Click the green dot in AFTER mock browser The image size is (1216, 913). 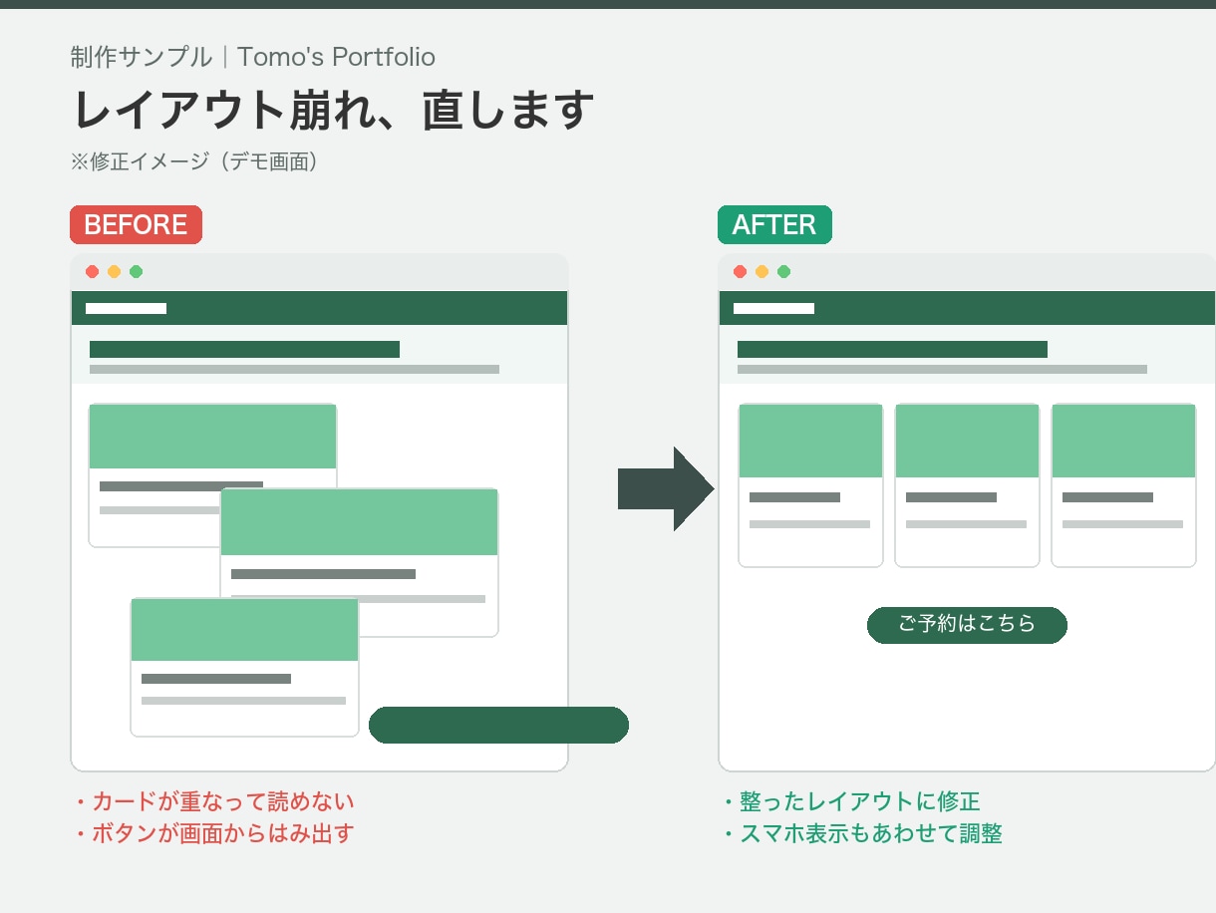pyautogui.click(x=784, y=272)
